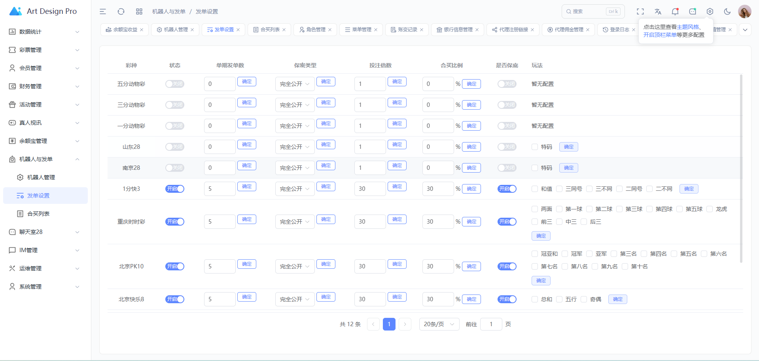Image resolution: width=759 pixels, height=361 pixels.
Task: Click the 单期发单数 input for 北京PK10
Action: [220, 266]
